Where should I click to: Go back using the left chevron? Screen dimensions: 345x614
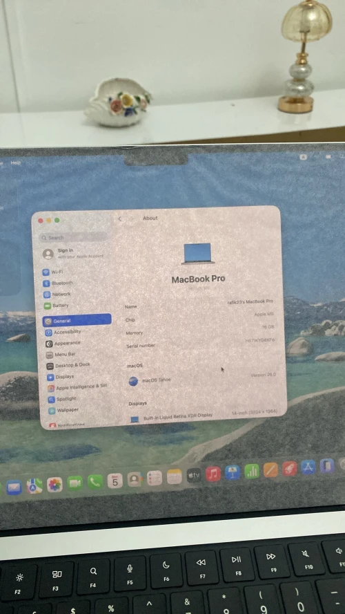[x=120, y=219]
